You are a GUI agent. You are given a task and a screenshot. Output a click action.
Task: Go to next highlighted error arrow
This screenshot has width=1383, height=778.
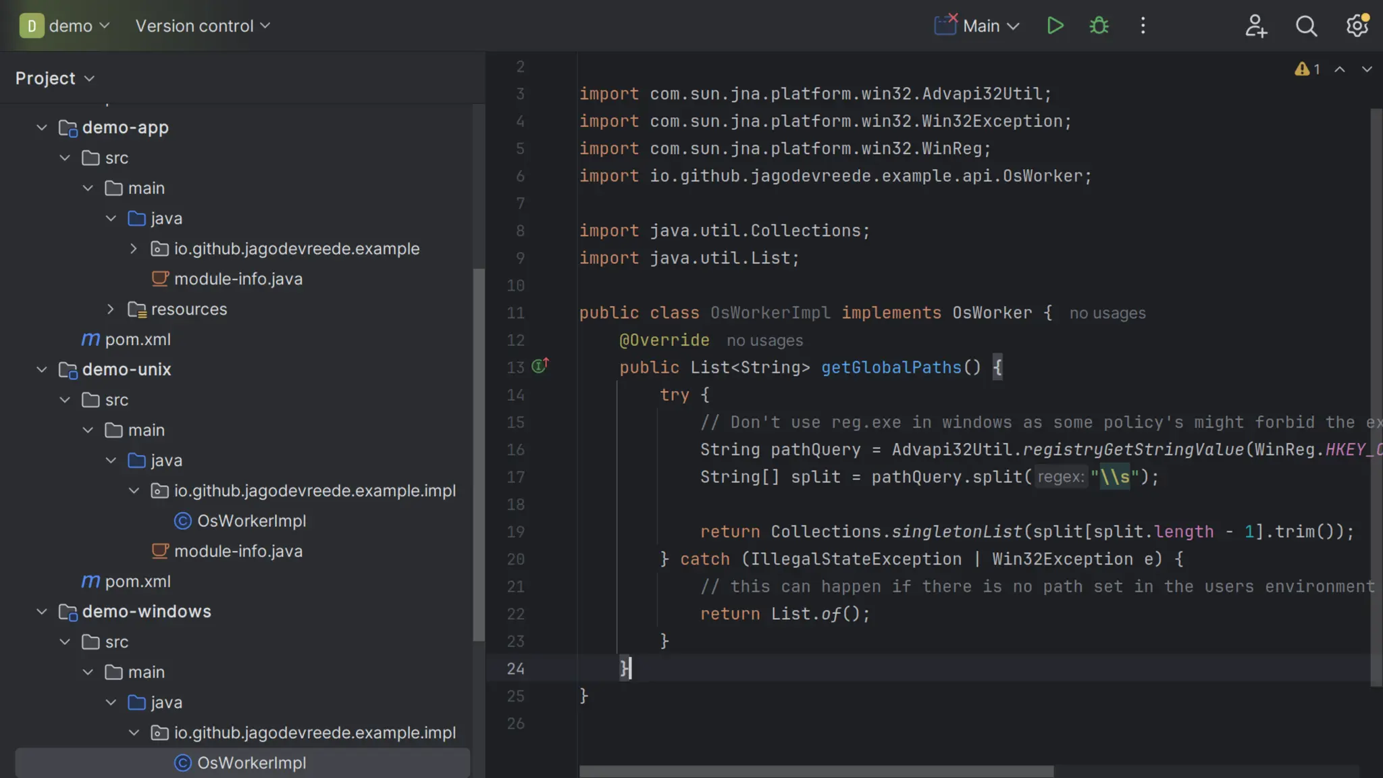[1367, 69]
